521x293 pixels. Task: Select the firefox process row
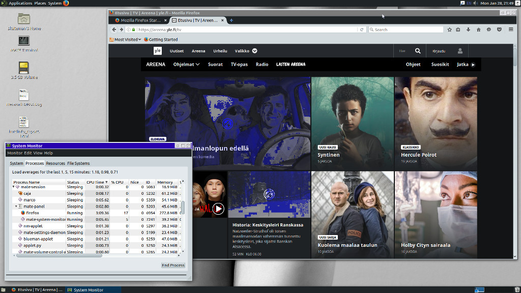coord(96,213)
